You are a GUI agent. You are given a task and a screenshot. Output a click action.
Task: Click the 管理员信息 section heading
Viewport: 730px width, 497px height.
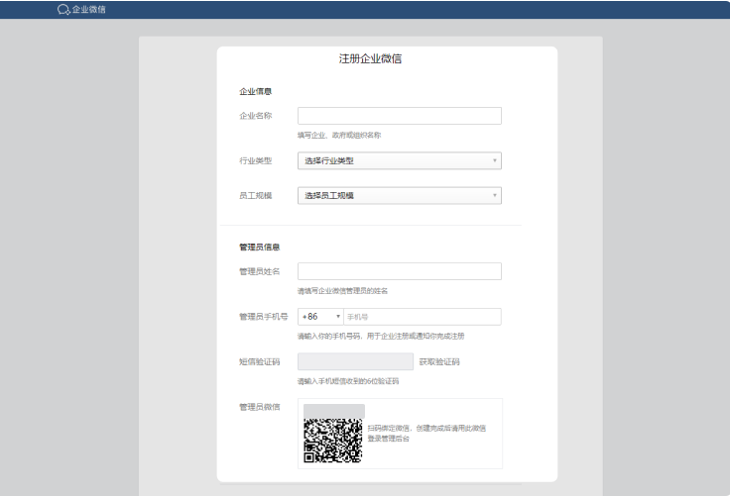(259, 247)
